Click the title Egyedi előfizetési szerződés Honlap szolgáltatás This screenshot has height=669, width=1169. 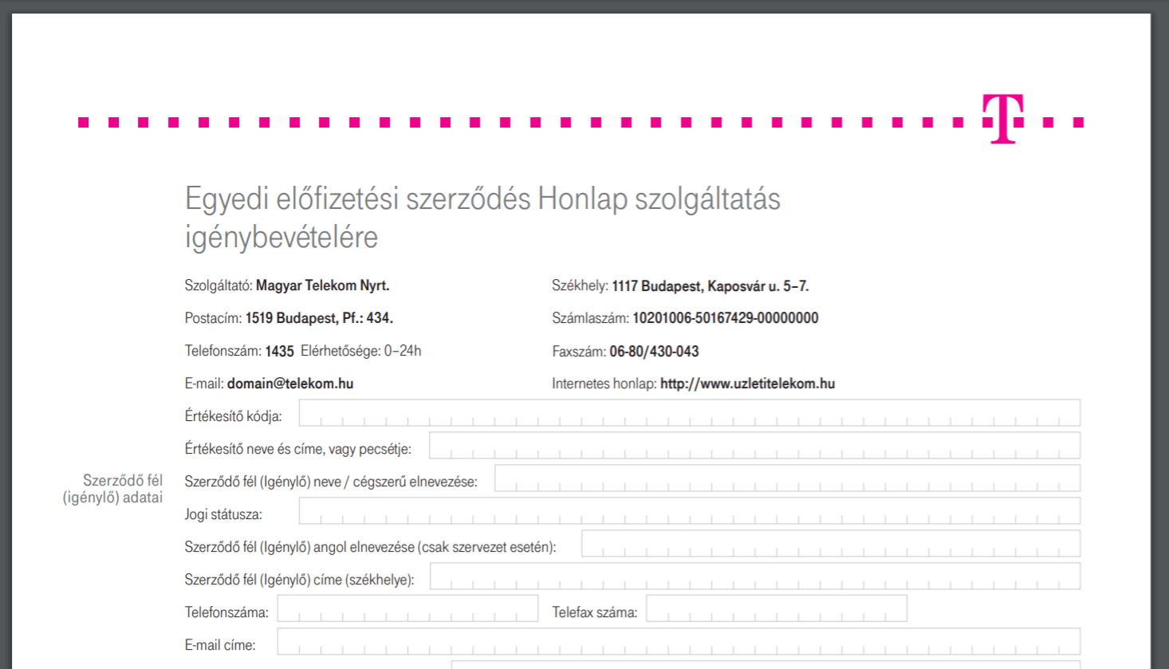coord(482,199)
